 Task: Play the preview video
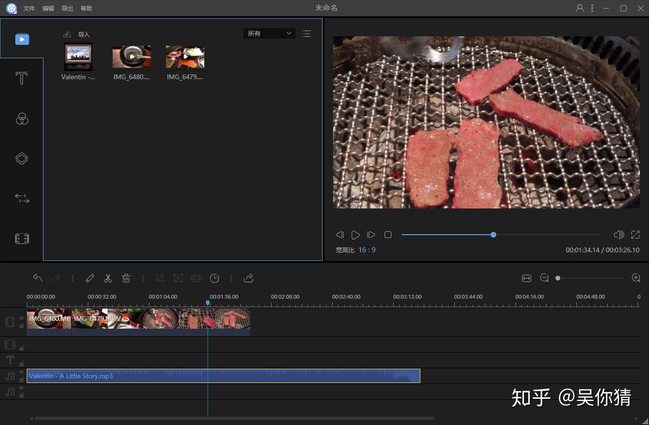pyautogui.click(x=356, y=235)
